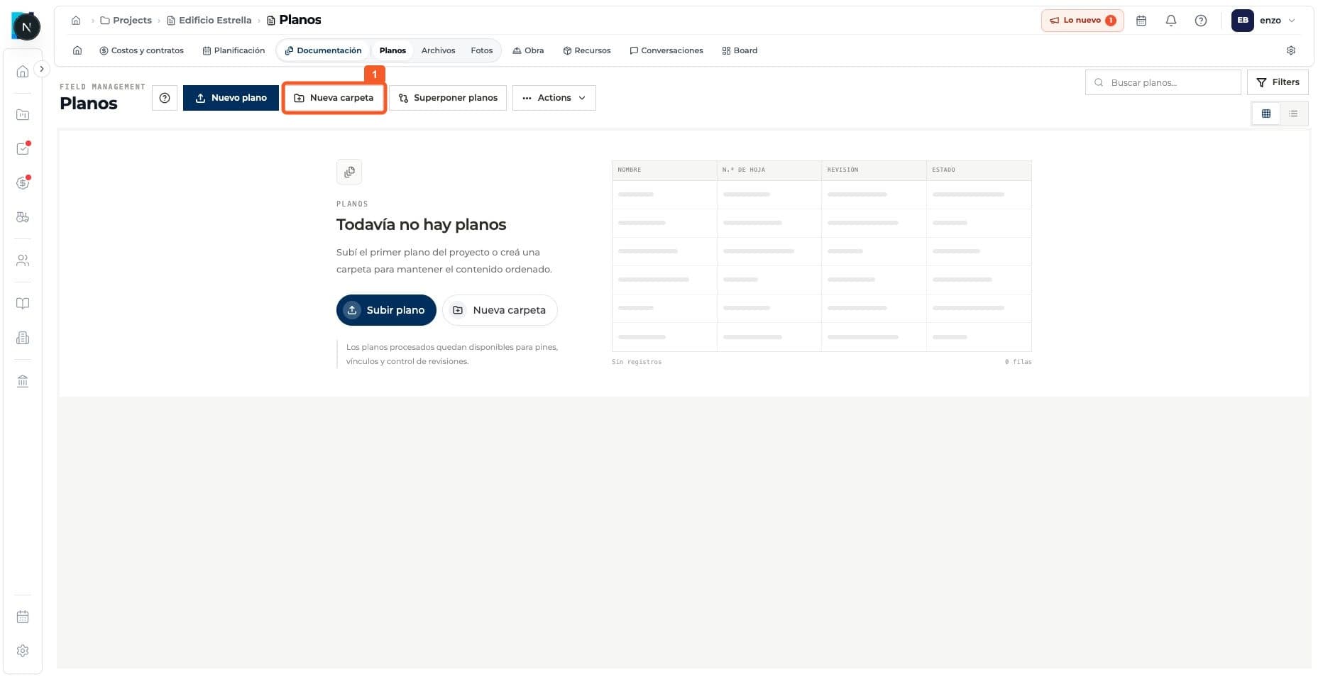Focus the Buscar planos search field
The width and height of the screenshot is (1323, 677).
tap(1163, 82)
